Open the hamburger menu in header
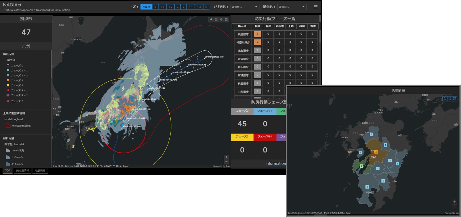This screenshot has width=461, height=217. pyautogui.click(x=316, y=7)
